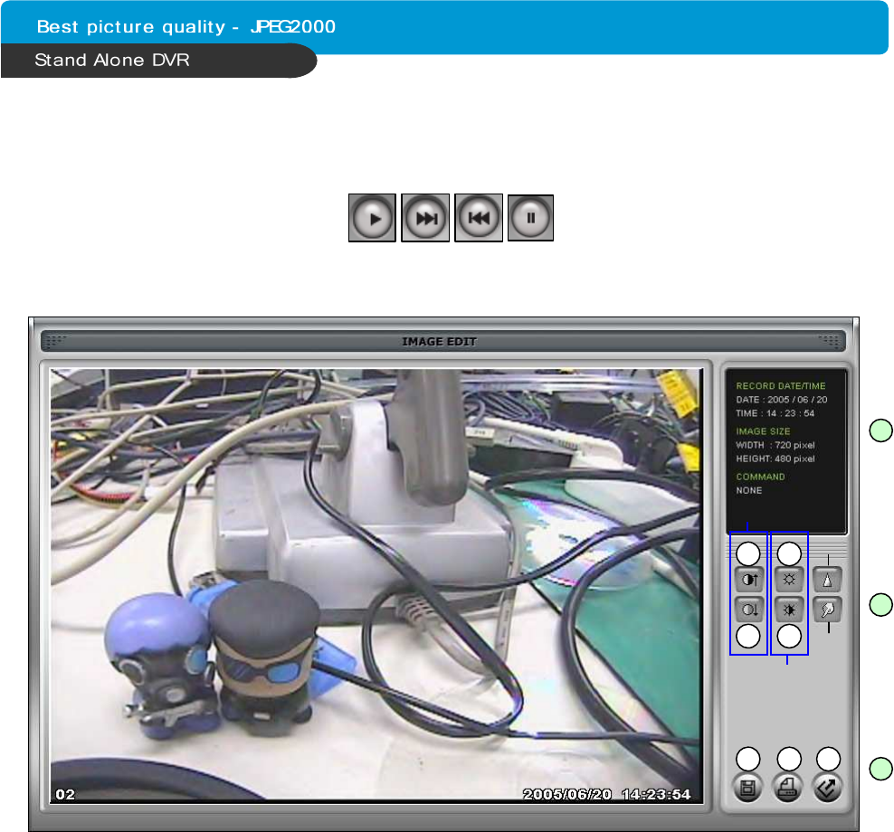Increase contrast with the up-arrow contrast icon
This screenshot has width=894, height=832.
[x=747, y=579]
